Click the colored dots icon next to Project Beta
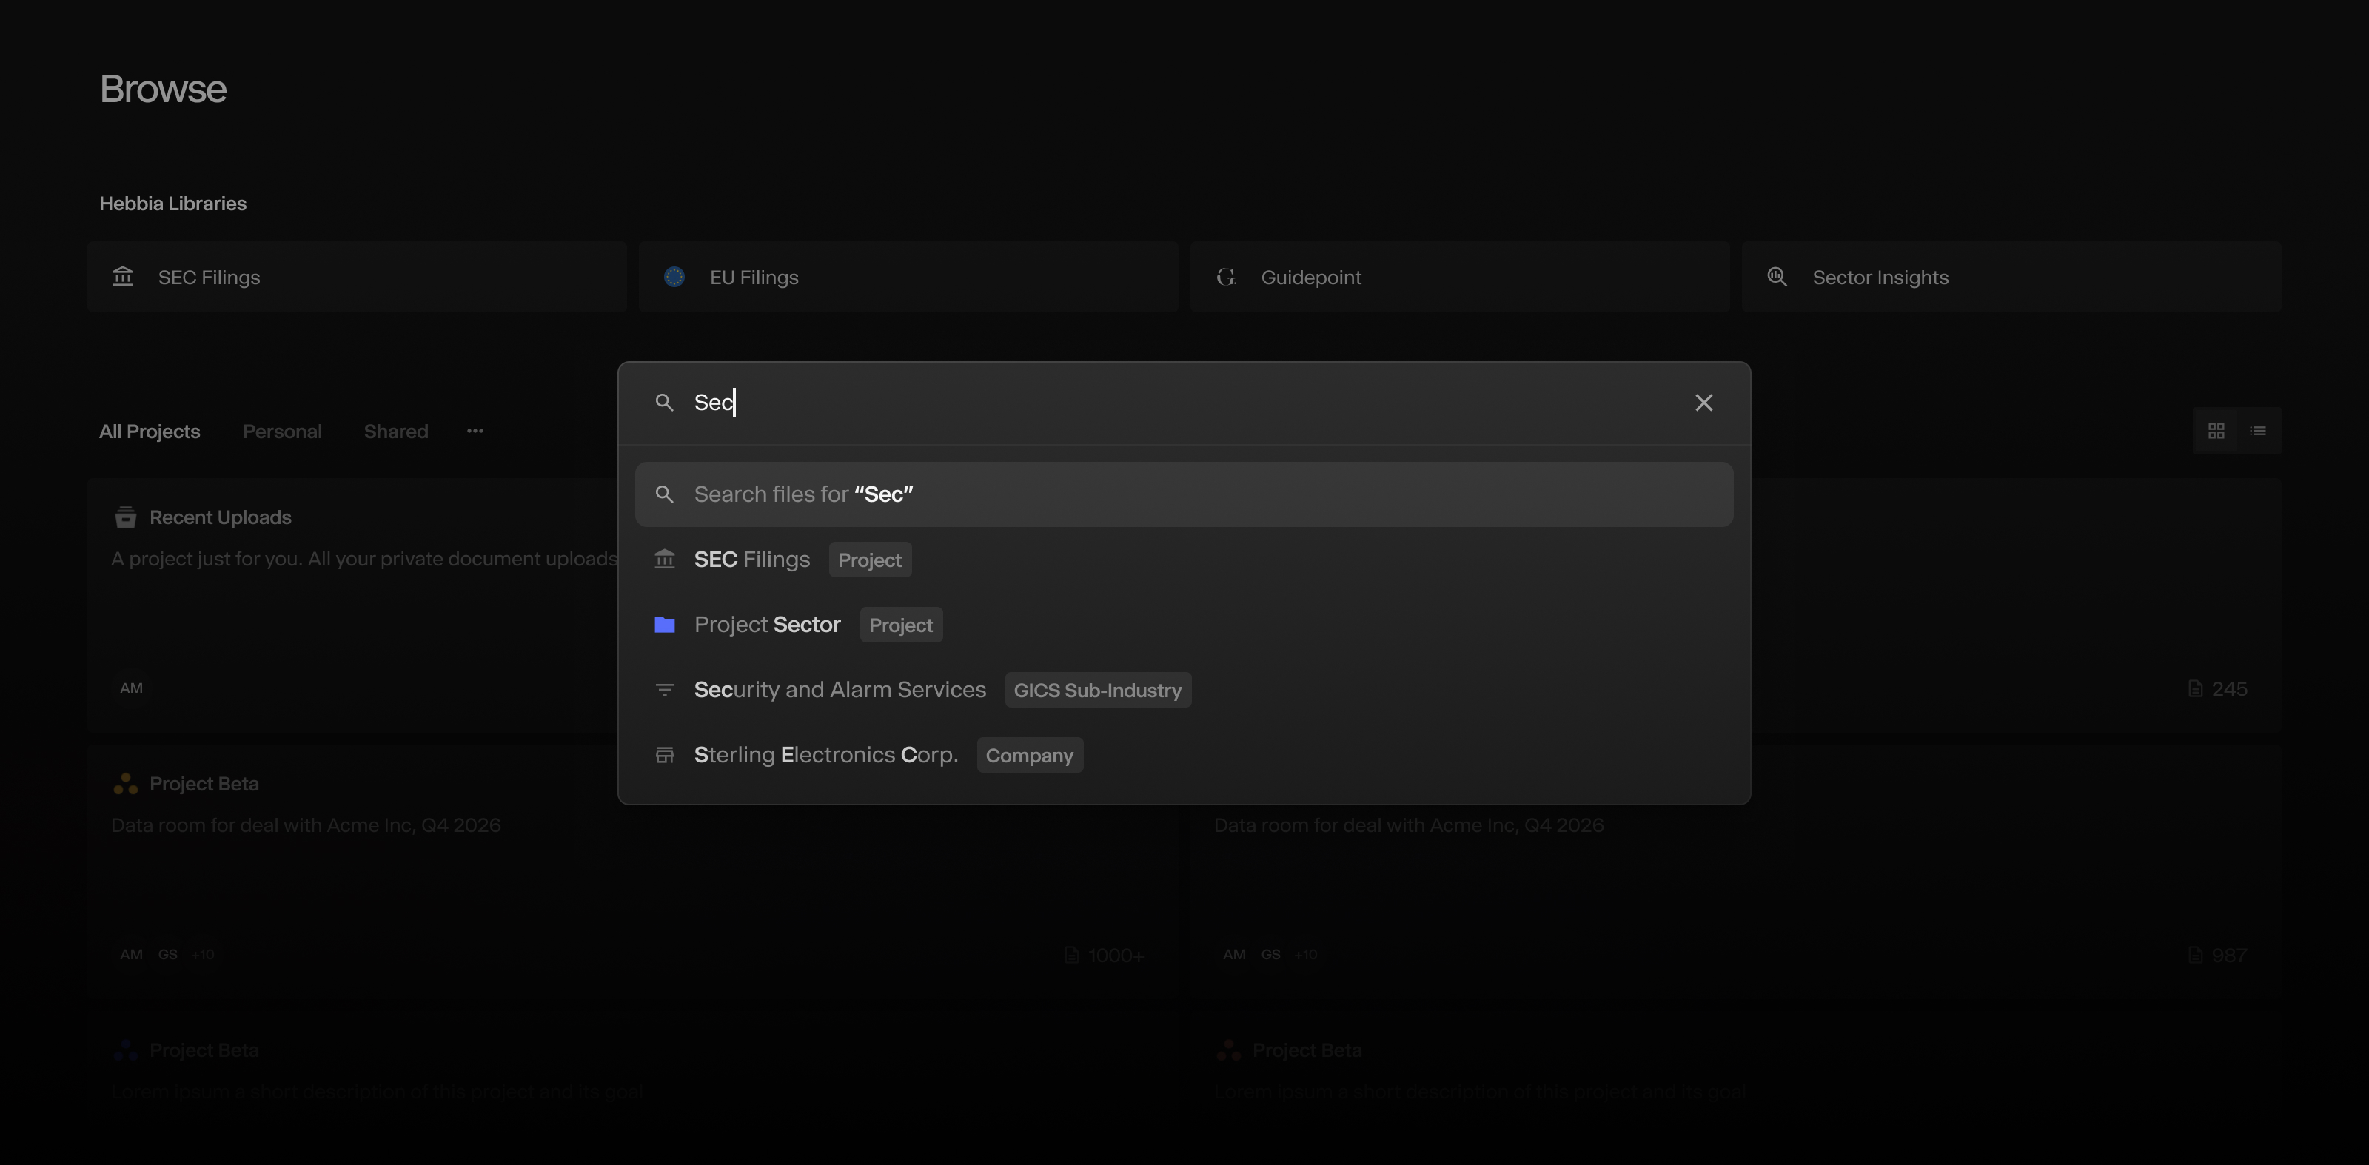 point(126,783)
